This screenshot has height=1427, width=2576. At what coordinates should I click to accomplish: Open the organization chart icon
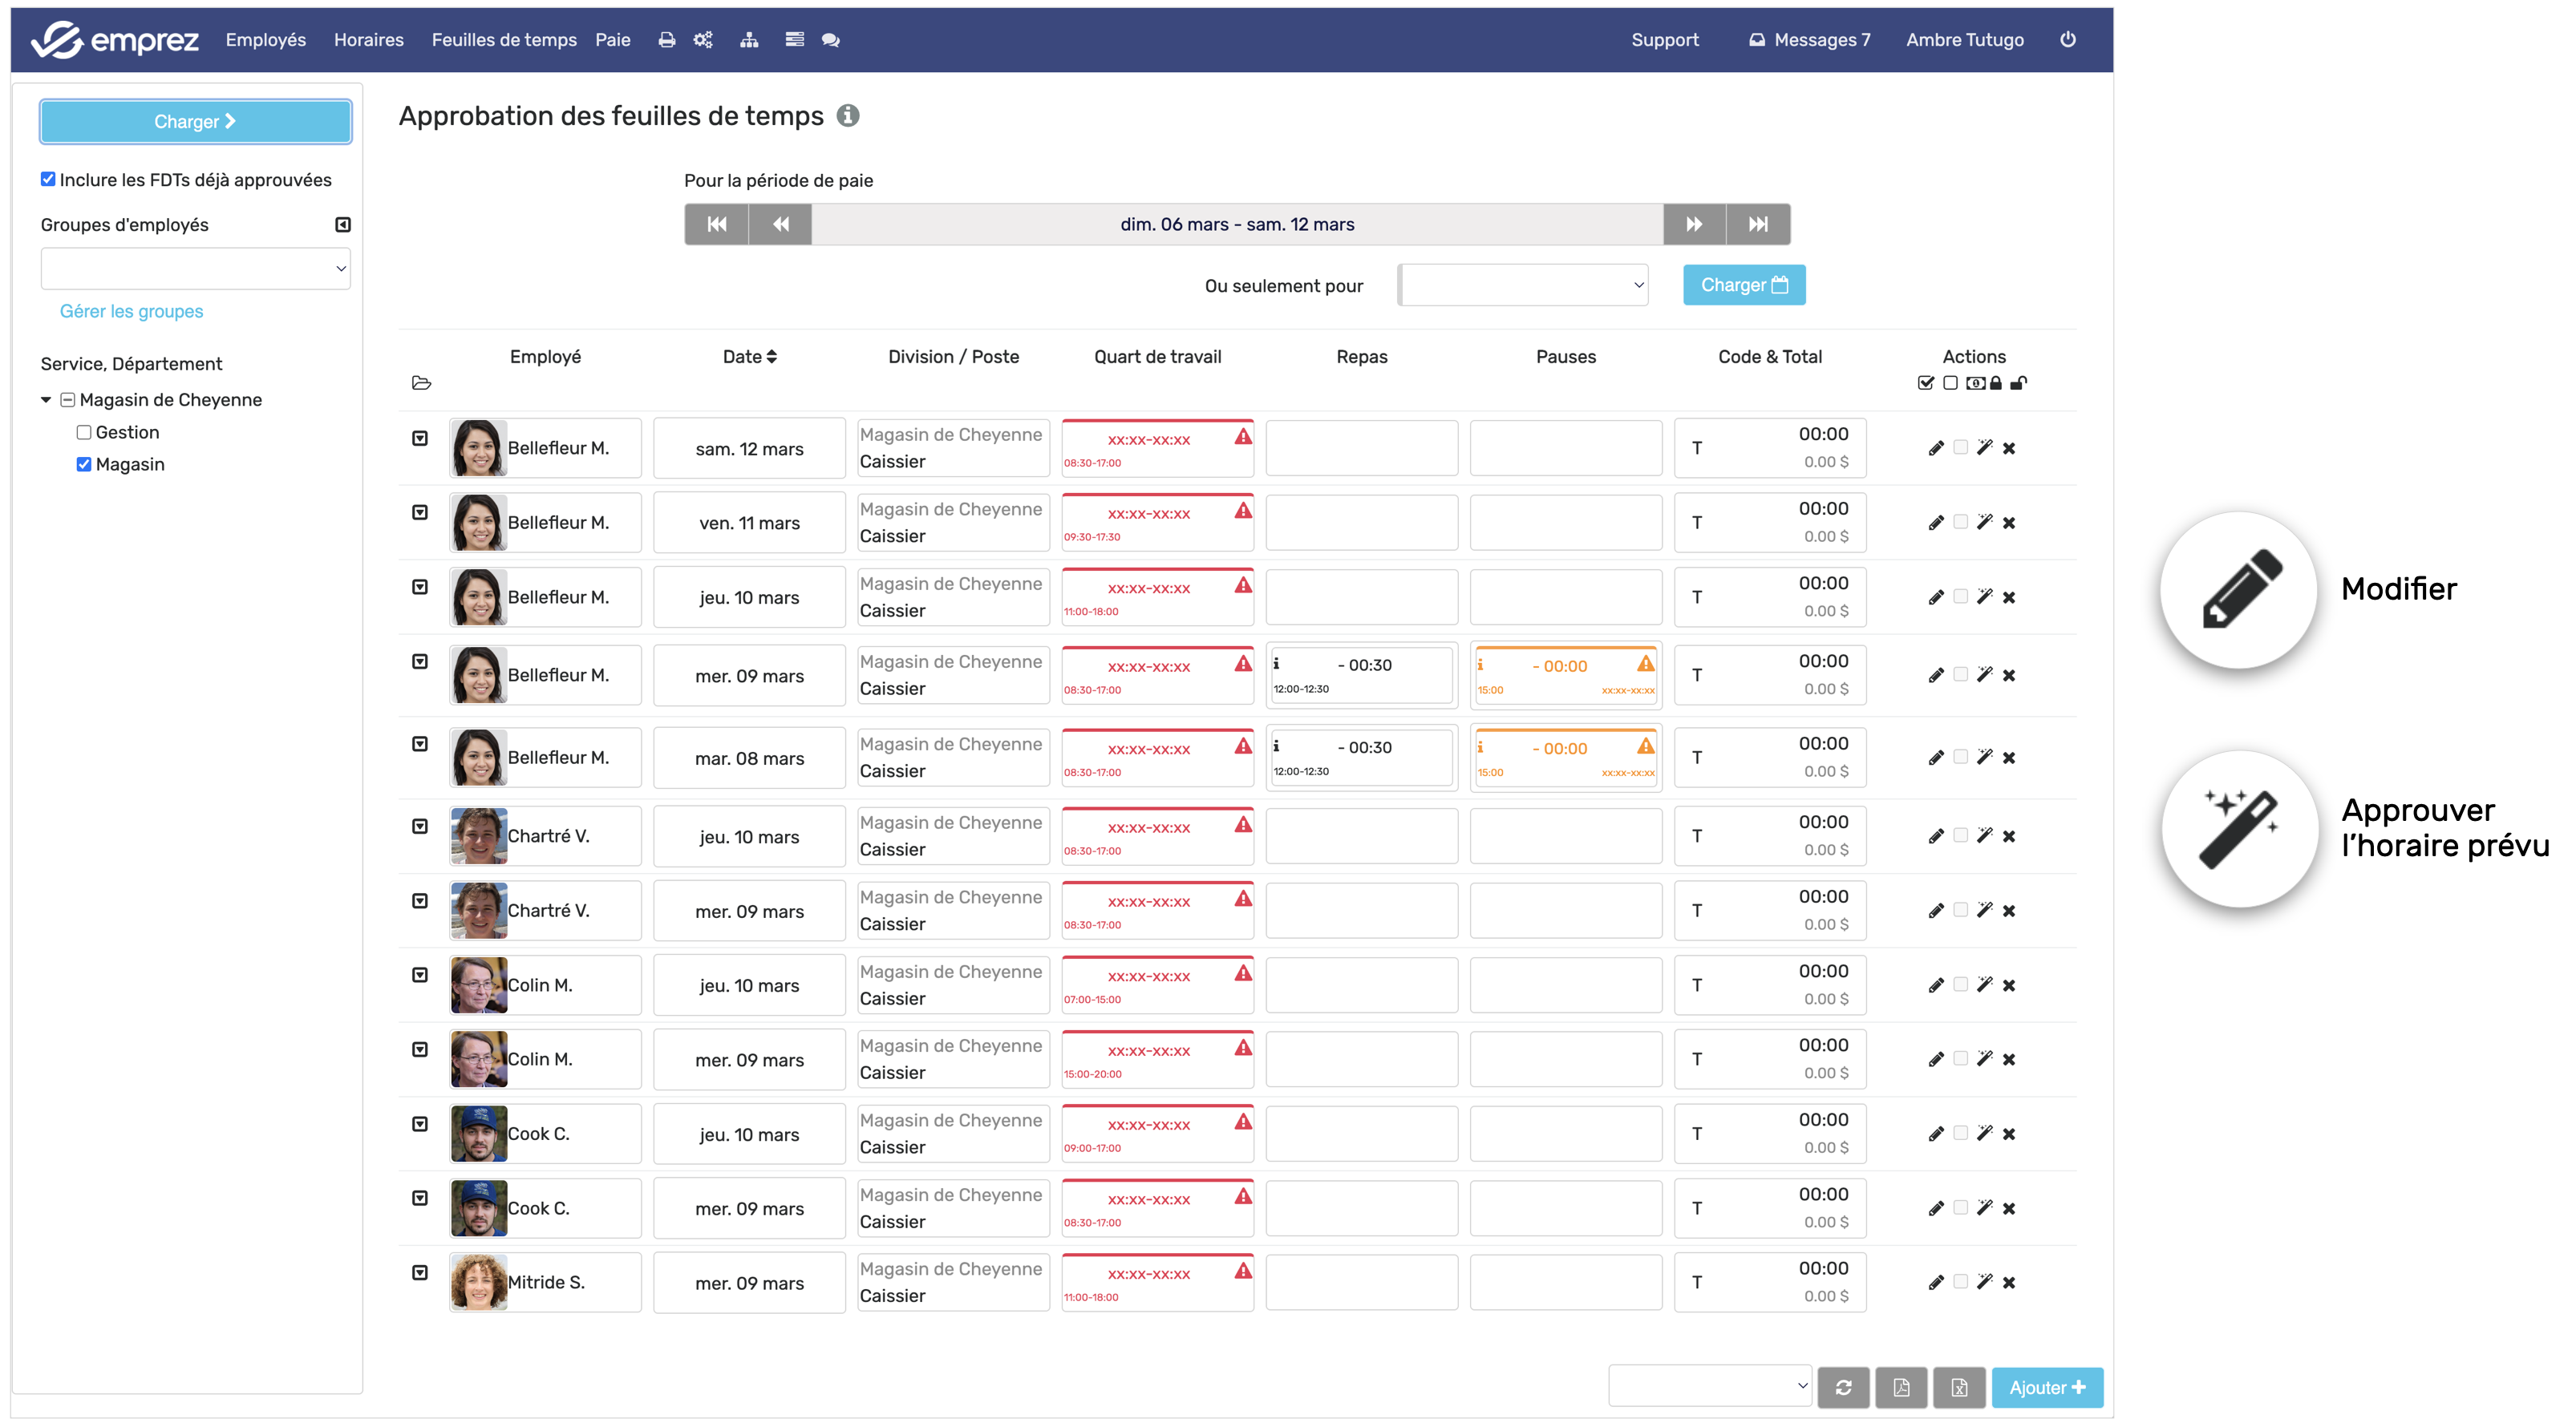(x=749, y=40)
